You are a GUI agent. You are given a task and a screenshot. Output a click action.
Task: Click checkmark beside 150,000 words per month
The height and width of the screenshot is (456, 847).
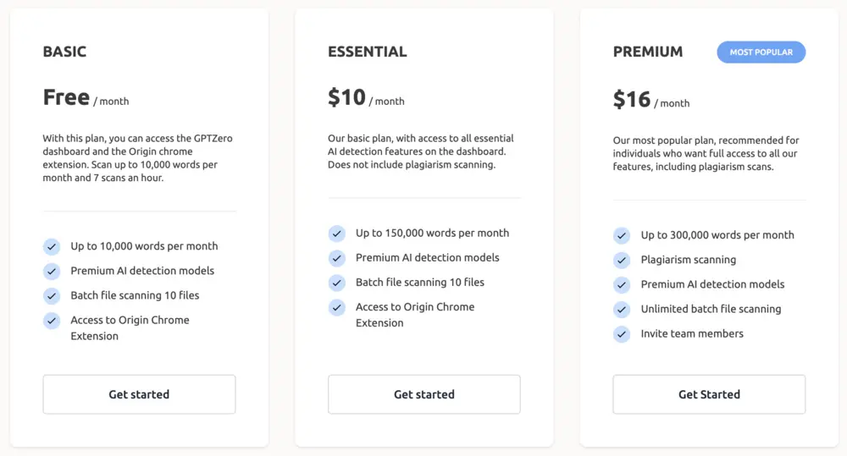pyautogui.click(x=337, y=233)
